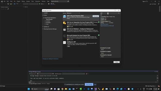Select the Package Manager Console tab
Viewport: 161px width, 91px height.
[x=35, y=84]
